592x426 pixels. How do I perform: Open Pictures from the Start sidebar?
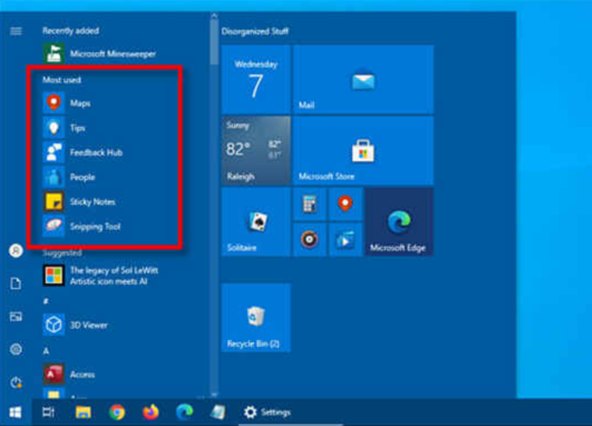[16, 316]
